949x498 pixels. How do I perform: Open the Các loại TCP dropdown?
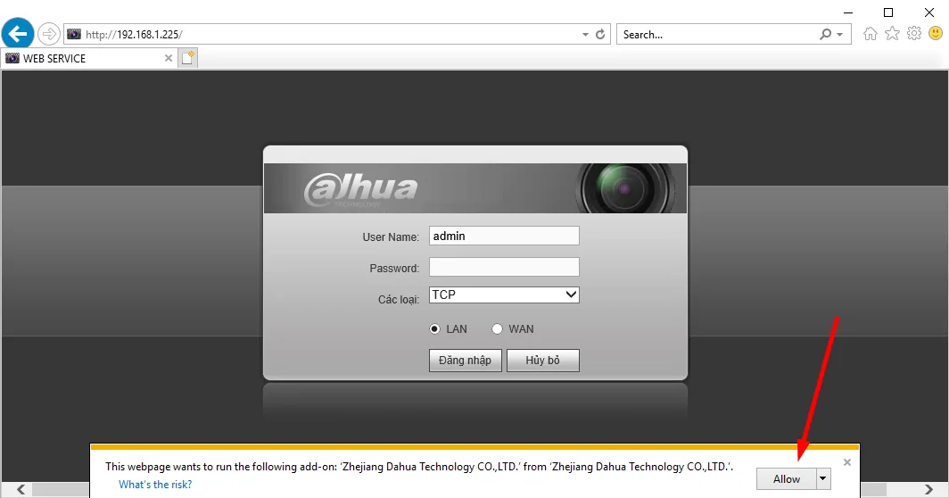coord(504,295)
